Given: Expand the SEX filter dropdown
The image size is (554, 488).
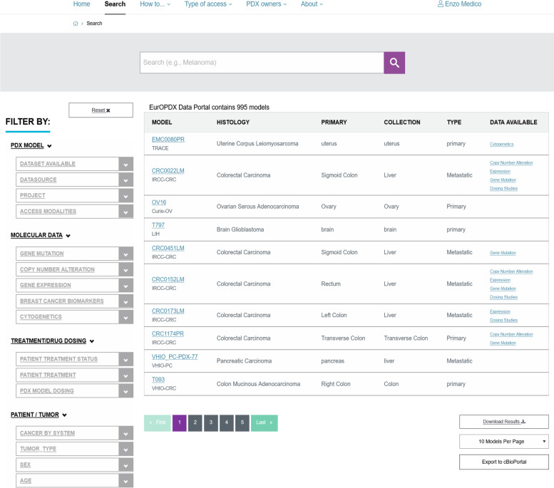Looking at the screenshot, I should 75,464.
